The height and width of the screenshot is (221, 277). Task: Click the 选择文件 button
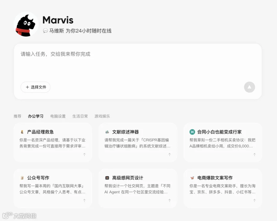[x=35, y=87]
